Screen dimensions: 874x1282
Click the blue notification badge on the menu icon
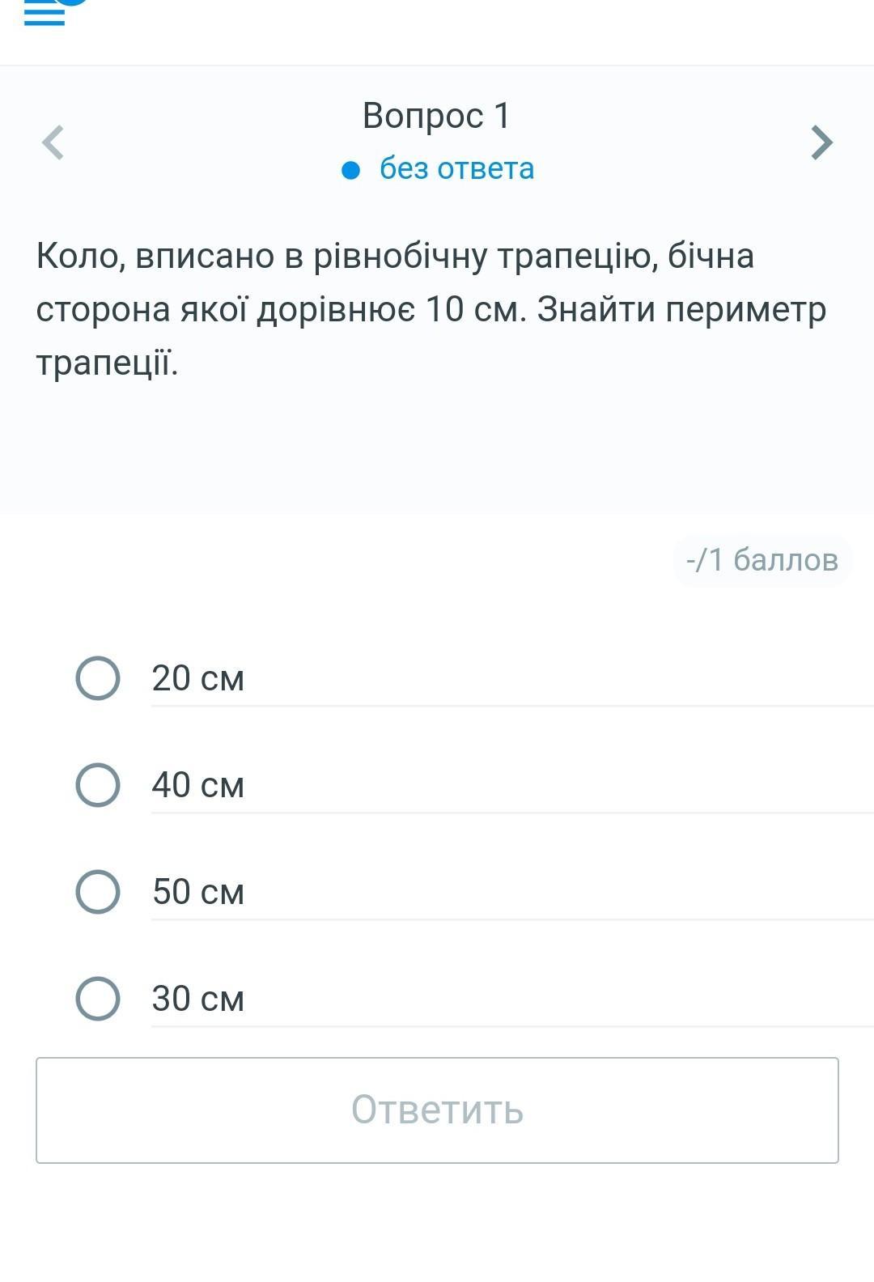click(x=73, y=2)
